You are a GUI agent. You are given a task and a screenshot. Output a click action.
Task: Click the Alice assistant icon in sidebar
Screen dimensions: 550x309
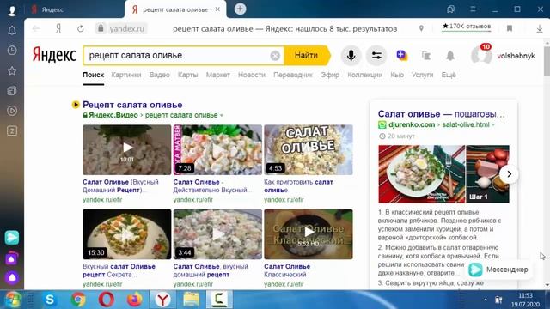[x=12, y=277]
